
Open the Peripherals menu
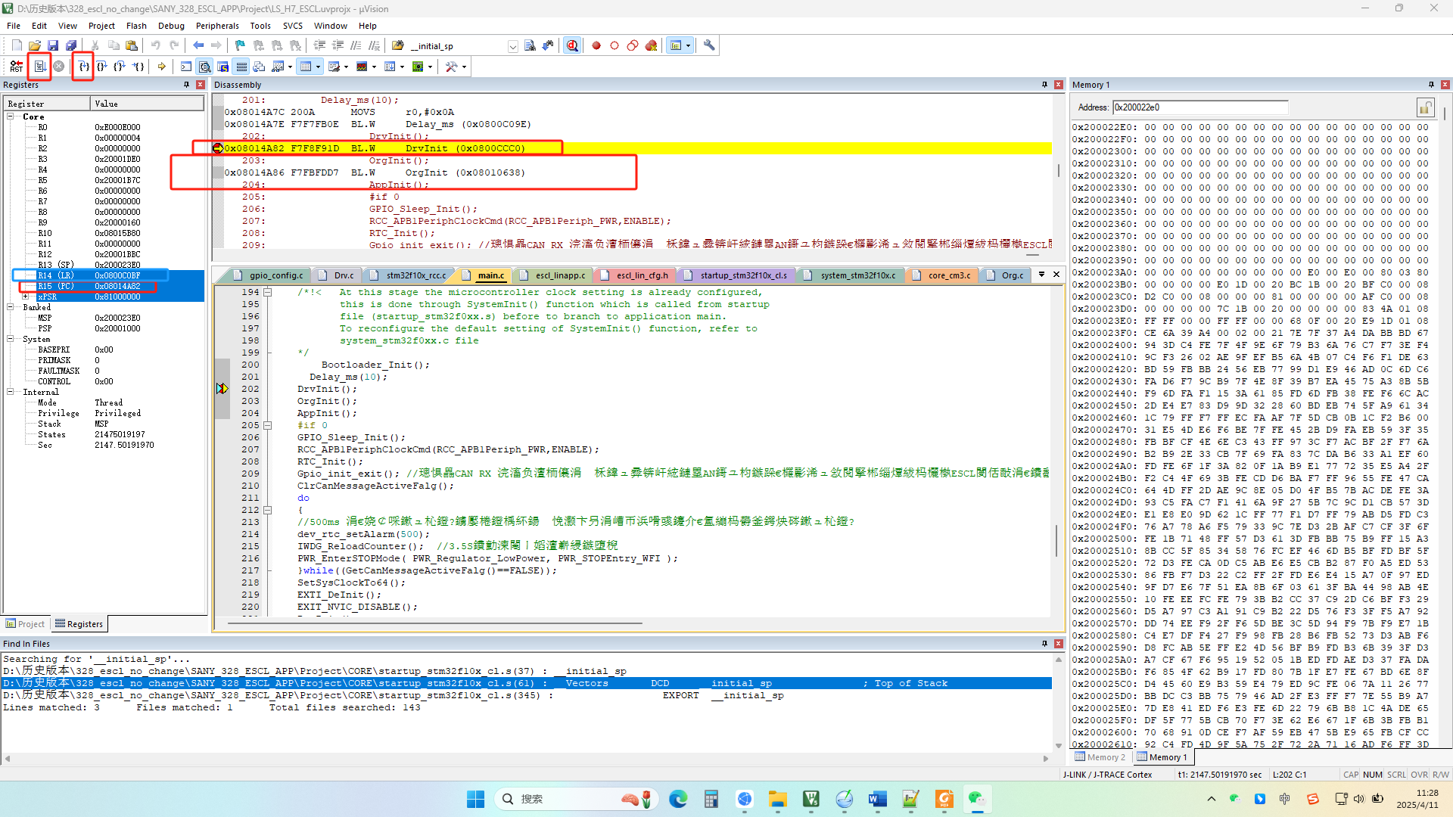point(216,26)
